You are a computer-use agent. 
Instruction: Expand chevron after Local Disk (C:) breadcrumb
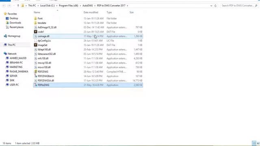(57, 6)
